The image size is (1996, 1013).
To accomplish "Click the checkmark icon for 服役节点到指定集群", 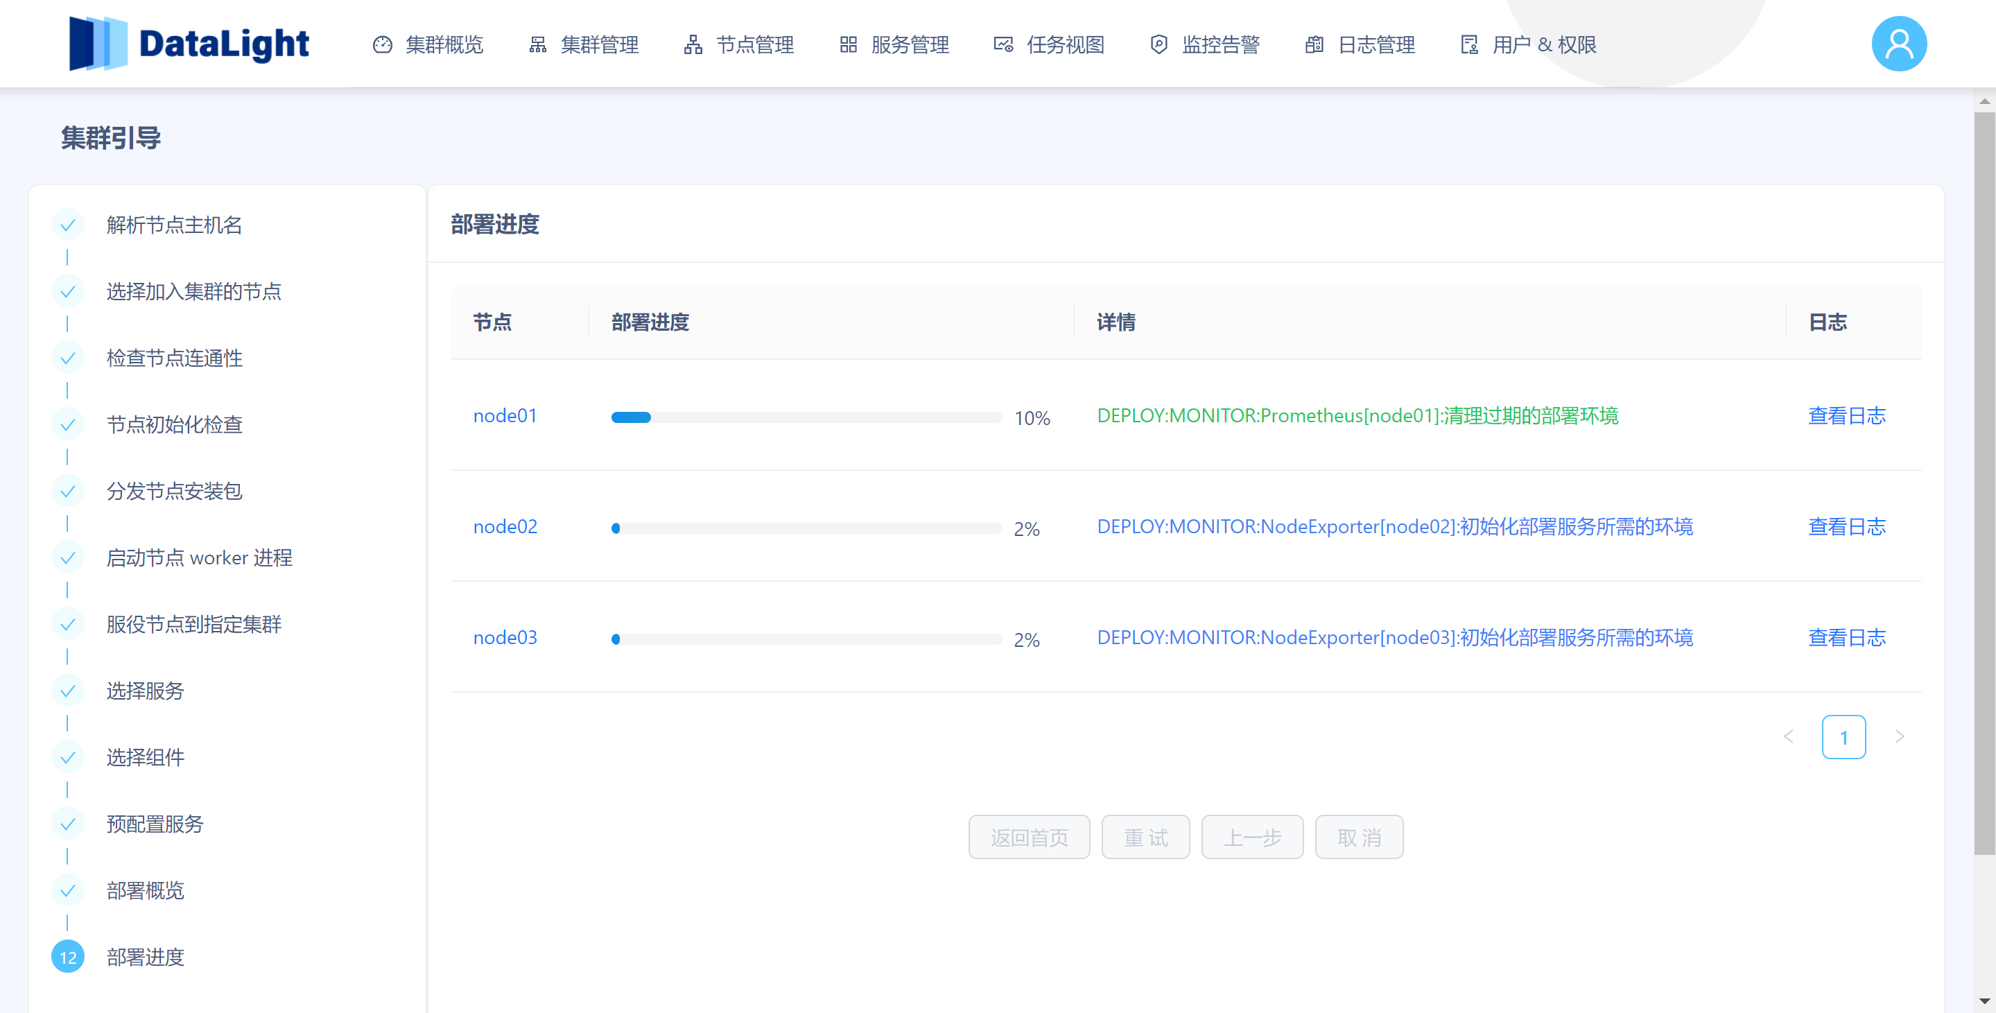I will pyautogui.click(x=68, y=625).
